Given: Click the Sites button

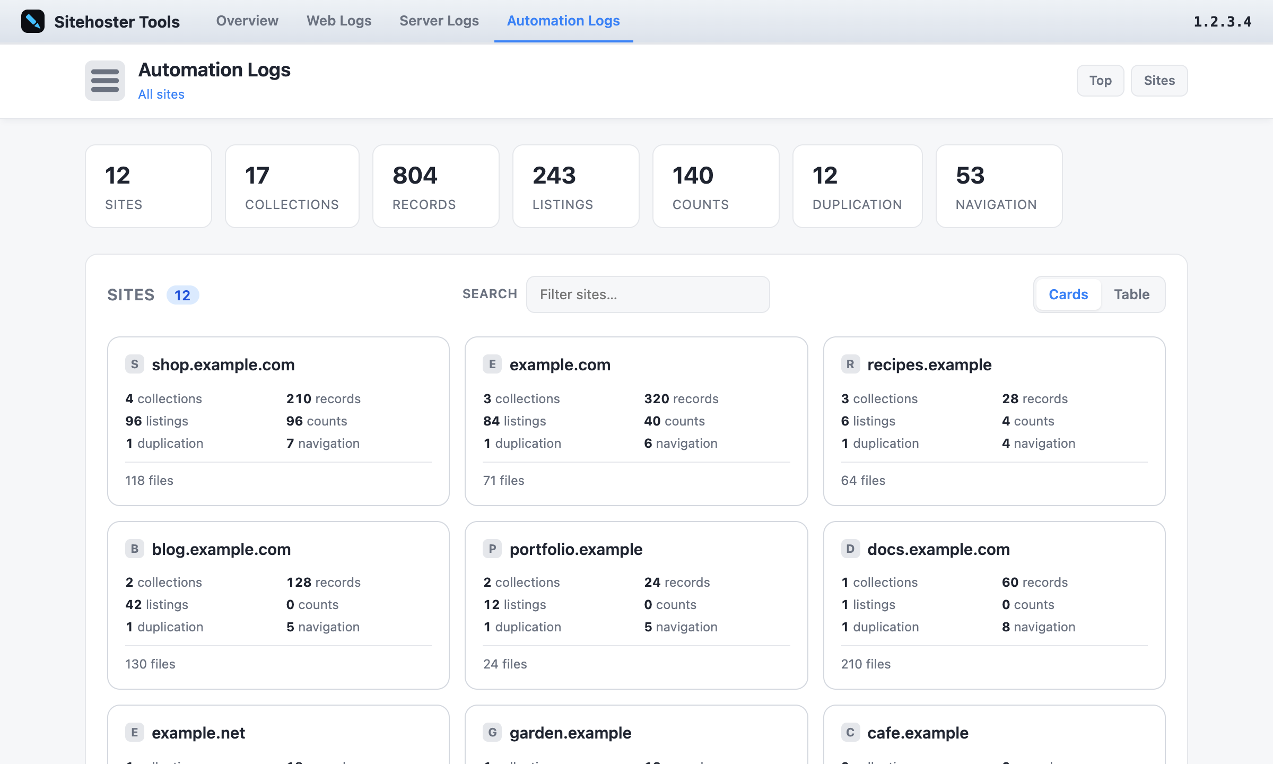Looking at the screenshot, I should click(x=1159, y=81).
